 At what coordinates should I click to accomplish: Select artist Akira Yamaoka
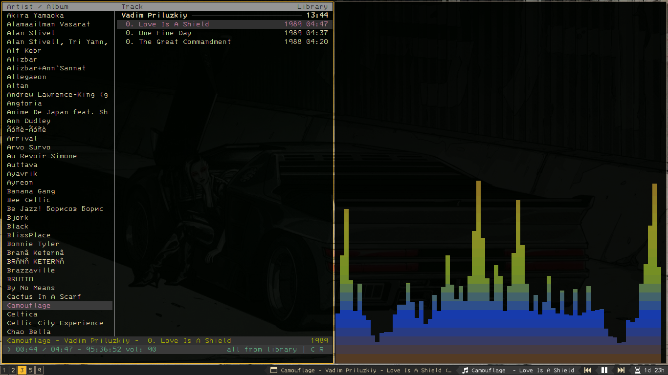point(35,16)
